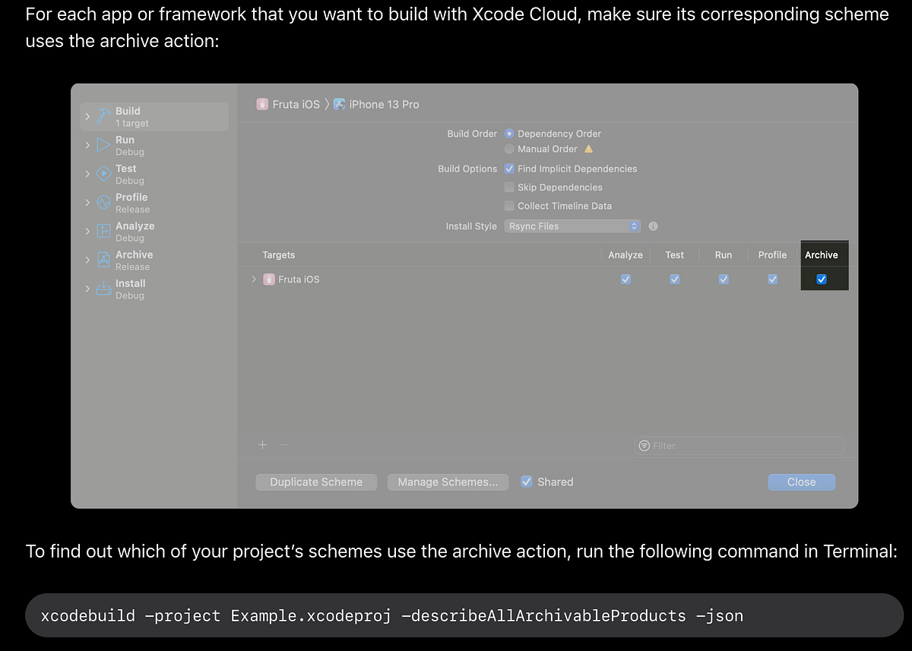Image resolution: width=912 pixels, height=651 pixels.
Task: Uncheck Archive for the Fruta iOS target
Action: coord(821,279)
